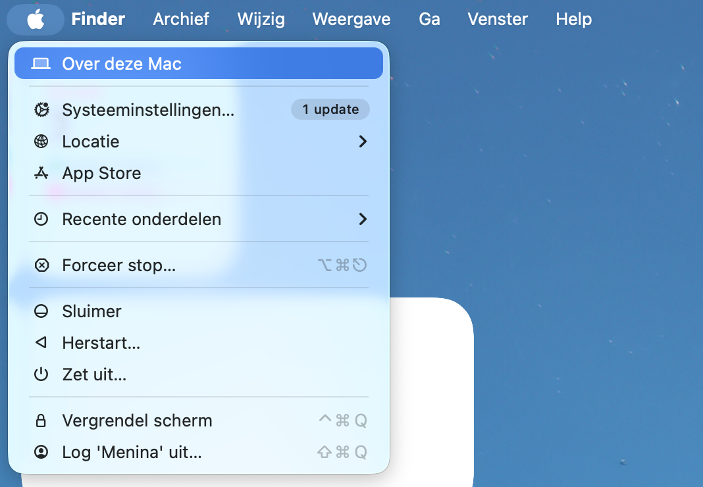
Task: Click the '1 update' badge
Action: pos(330,109)
